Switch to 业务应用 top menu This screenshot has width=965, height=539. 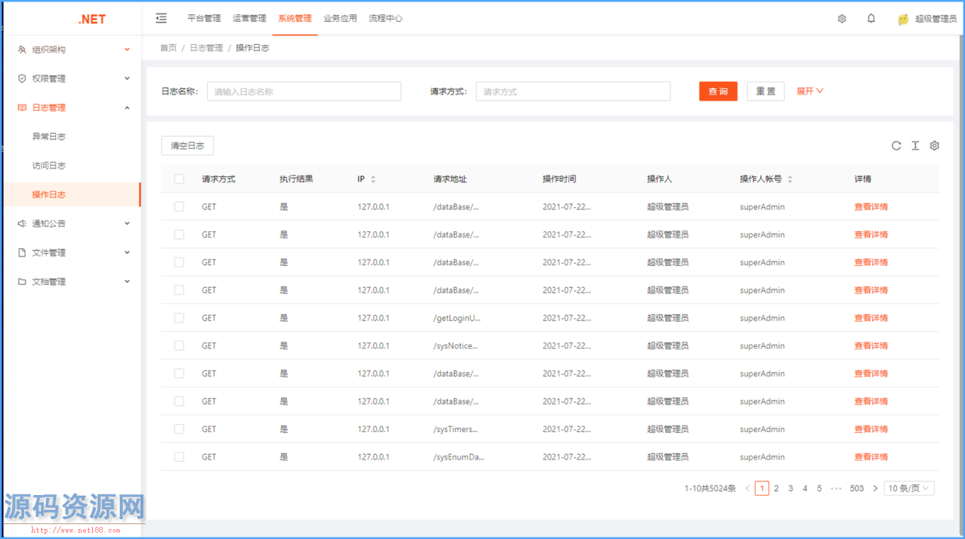[341, 18]
